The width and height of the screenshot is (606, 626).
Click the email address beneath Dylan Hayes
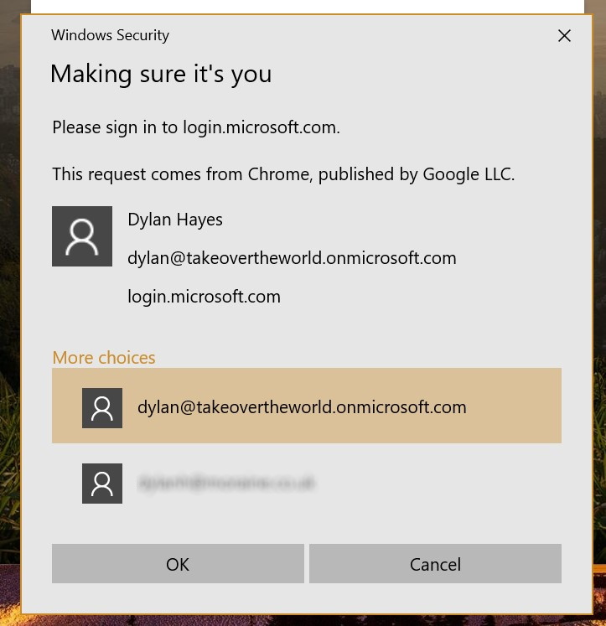click(x=292, y=258)
